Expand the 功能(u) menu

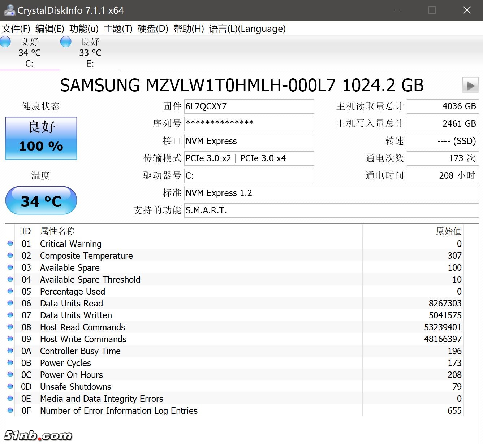pyautogui.click(x=84, y=29)
